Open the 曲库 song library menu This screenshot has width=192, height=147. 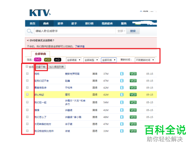pos(46,23)
